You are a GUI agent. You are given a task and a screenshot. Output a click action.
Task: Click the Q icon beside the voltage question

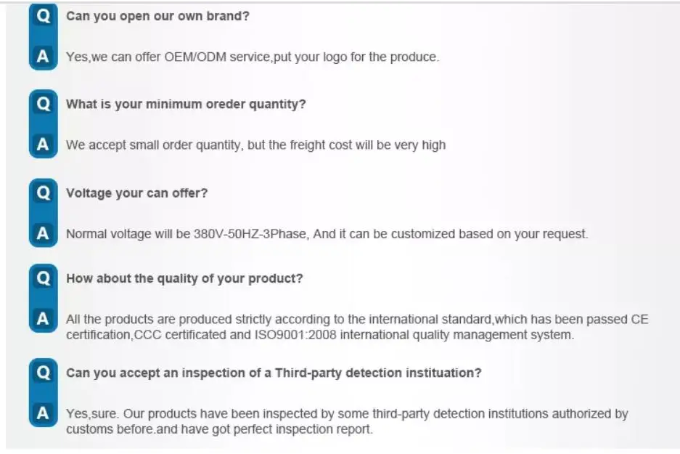[43, 192]
